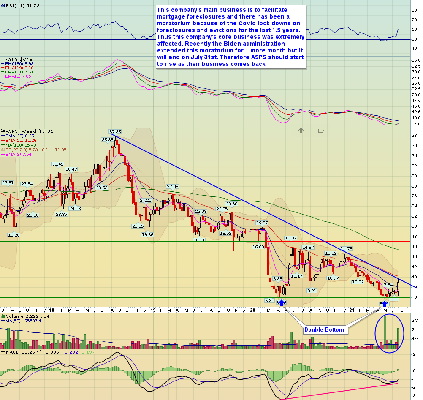Viewport: 423px width, 400px height.
Task: Click the 6.35 low price label
Action: 269,300
